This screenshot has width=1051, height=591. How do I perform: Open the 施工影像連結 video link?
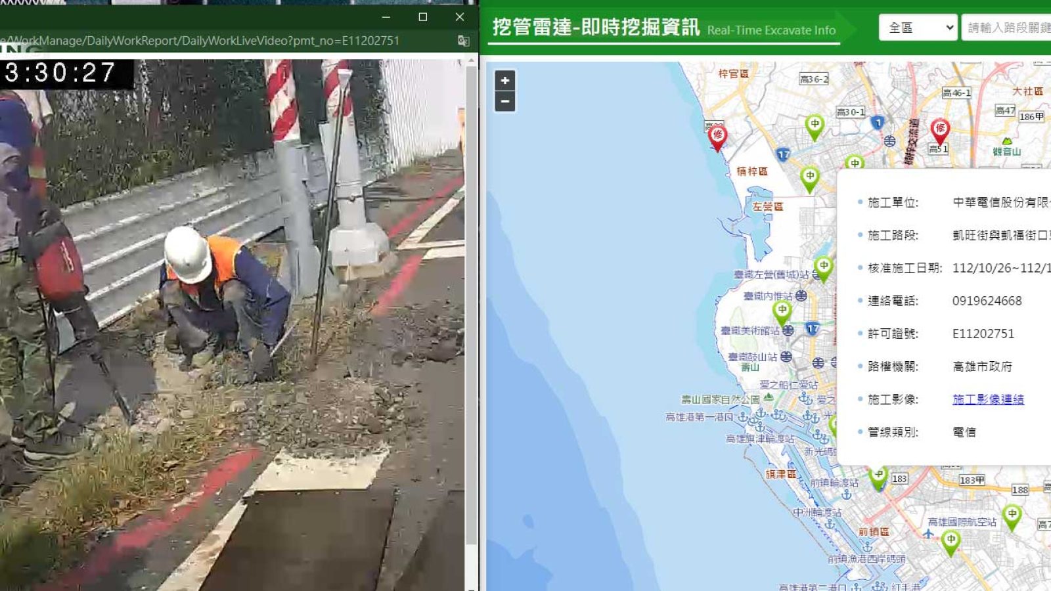coord(988,399)
